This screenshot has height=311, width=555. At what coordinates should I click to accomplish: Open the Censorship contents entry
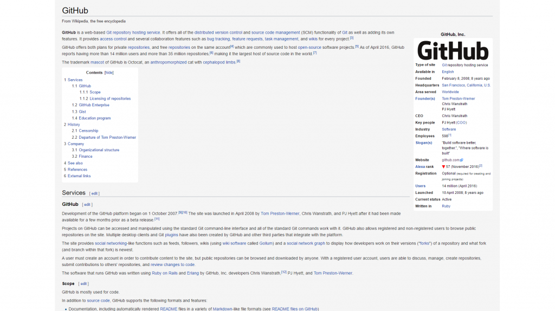[x=88, y=131]
